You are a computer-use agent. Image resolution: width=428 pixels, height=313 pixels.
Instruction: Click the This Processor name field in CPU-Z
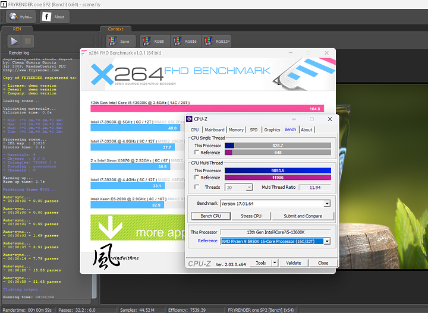click(275, 232)
